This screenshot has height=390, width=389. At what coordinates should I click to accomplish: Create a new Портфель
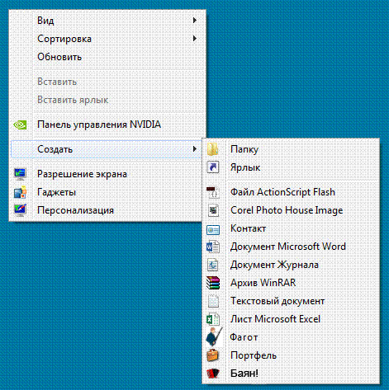coord(291,355)
